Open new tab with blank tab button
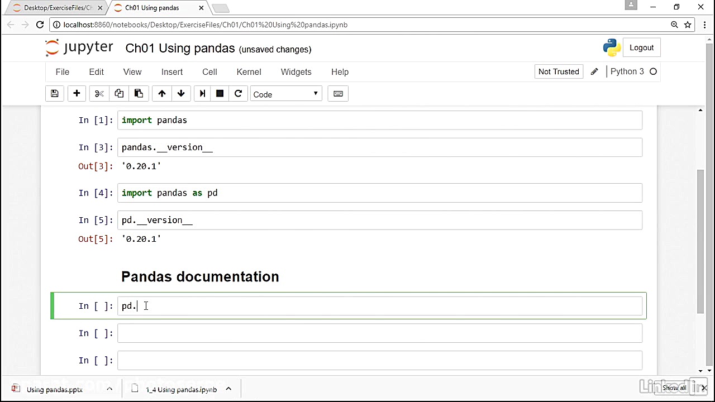Viewport: 715px width, 402px height. point(221,8)
